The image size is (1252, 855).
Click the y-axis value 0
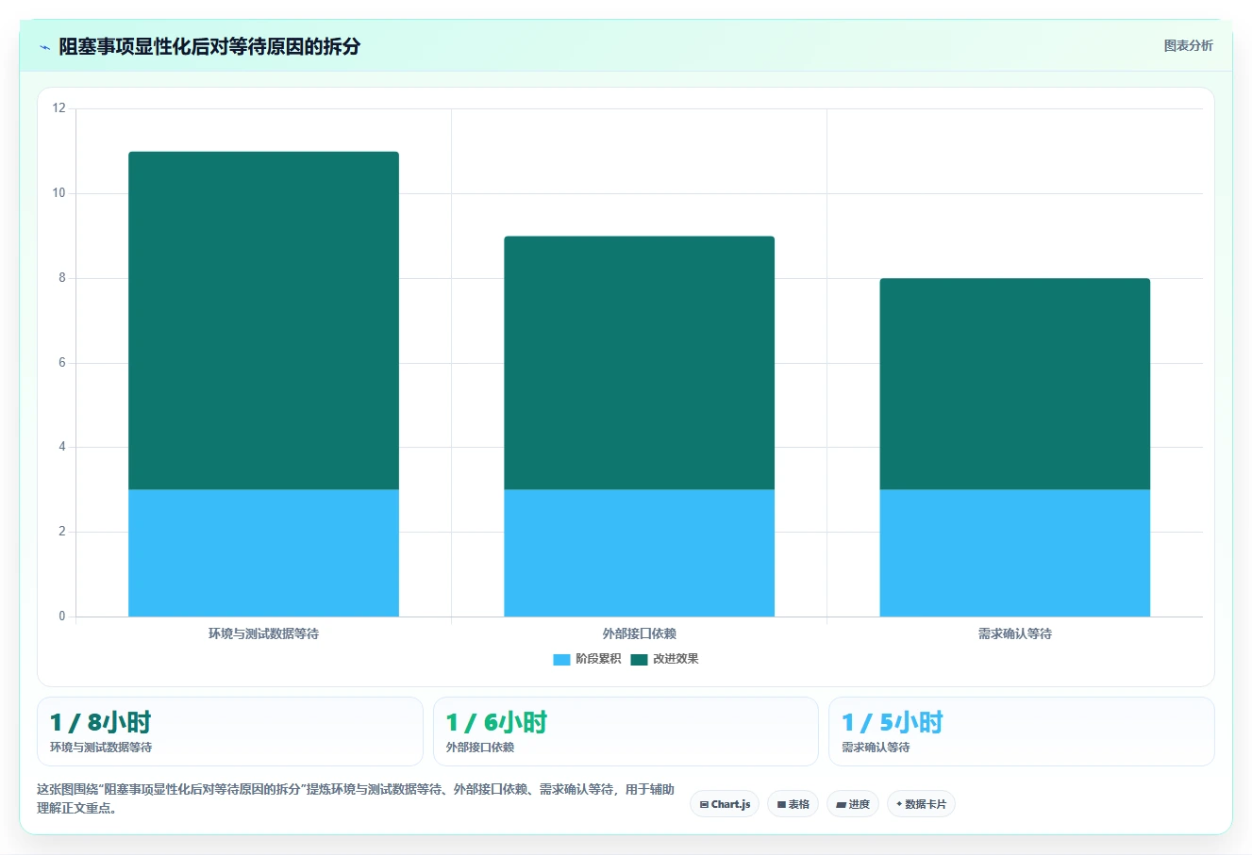[x=62, y=617]
